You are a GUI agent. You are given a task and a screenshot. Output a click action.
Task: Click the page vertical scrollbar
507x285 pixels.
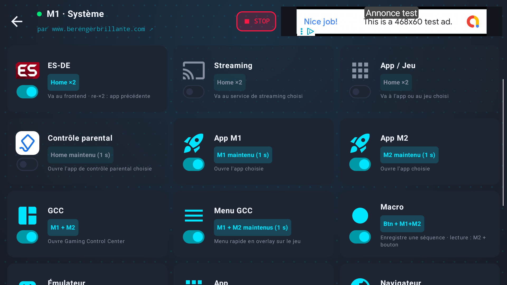503,142
